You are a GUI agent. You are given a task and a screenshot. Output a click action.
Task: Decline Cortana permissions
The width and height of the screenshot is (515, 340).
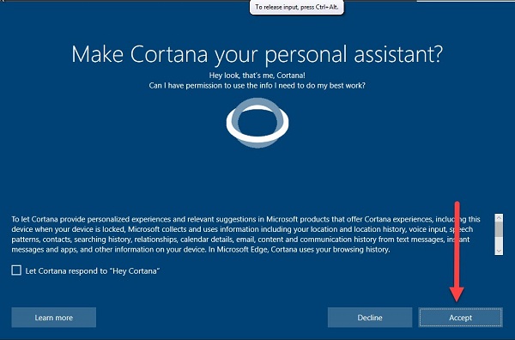pos(370,318)
